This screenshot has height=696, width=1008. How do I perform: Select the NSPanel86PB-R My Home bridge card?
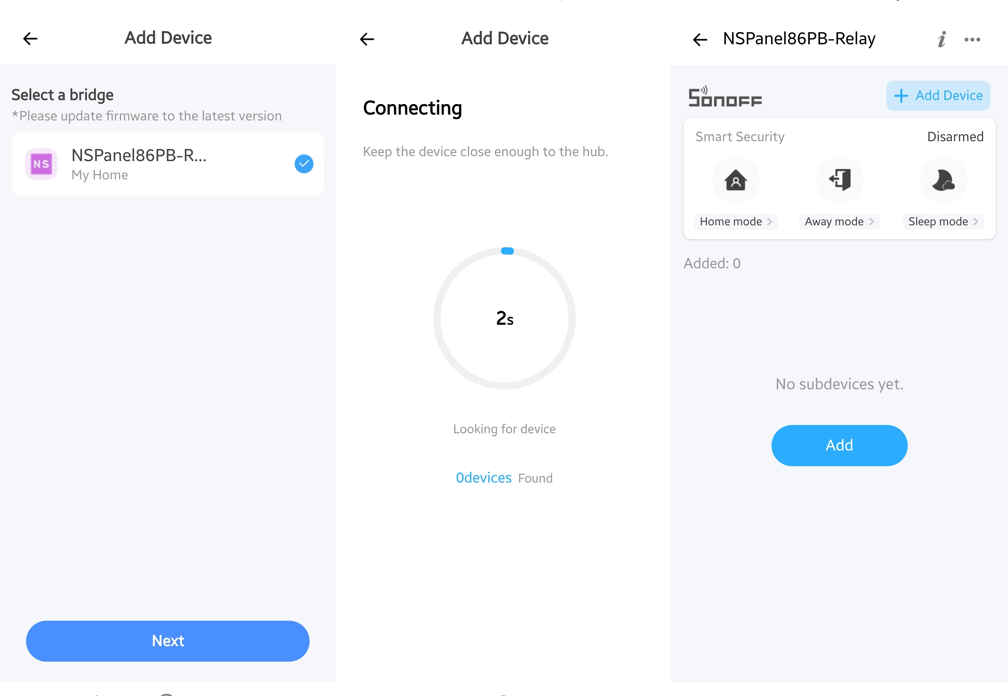(168, 164)
